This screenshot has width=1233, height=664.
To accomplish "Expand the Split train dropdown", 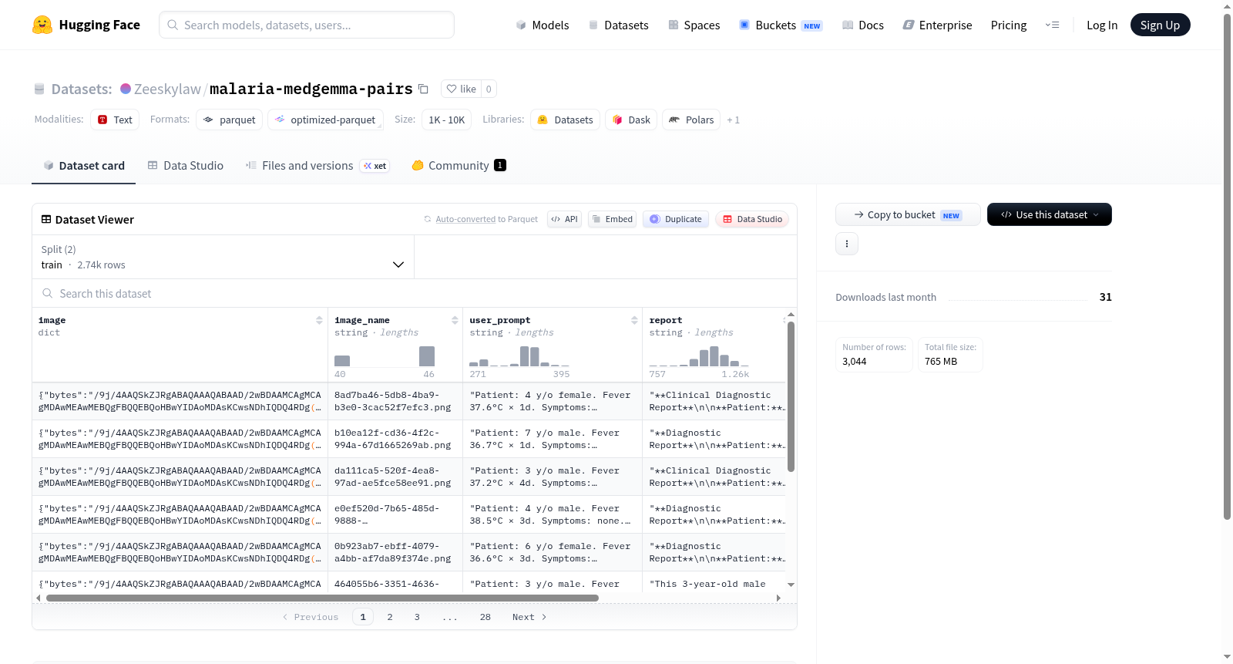I will point(223,257).
